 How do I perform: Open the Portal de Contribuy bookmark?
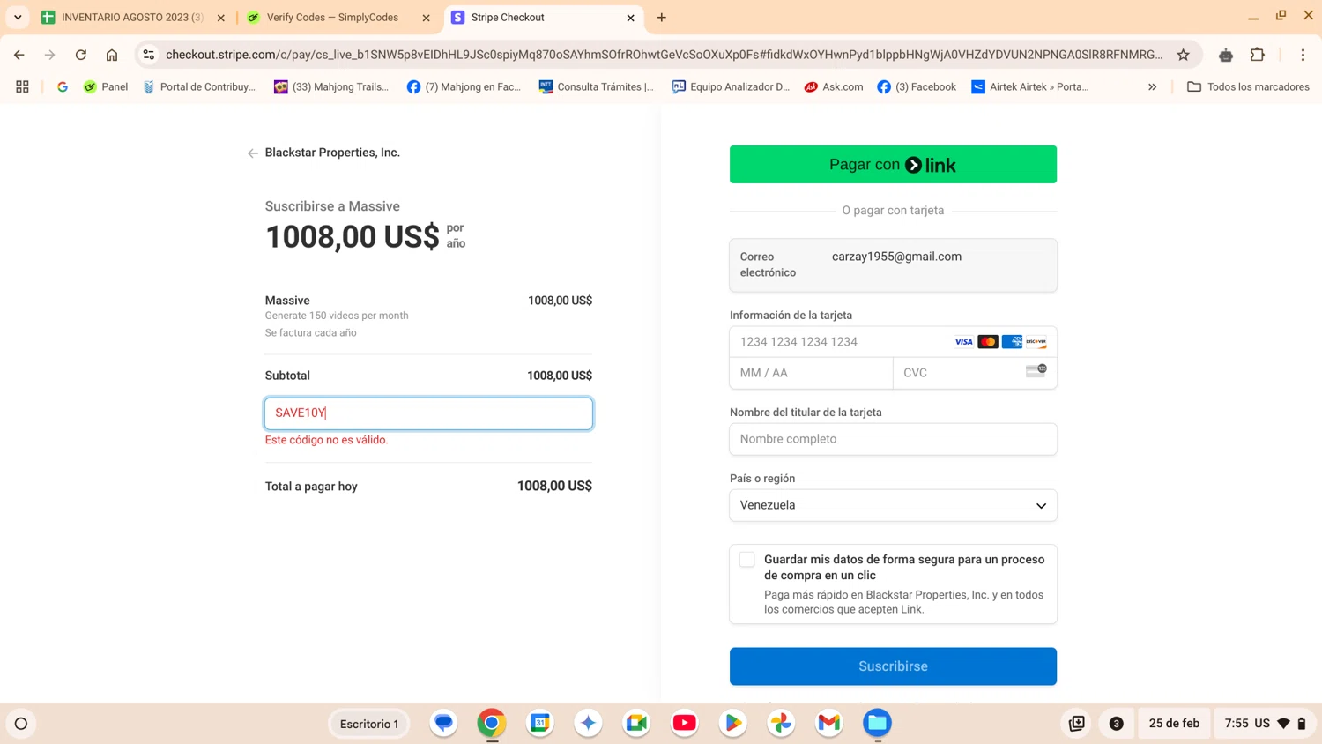click(x=199, y=86)
